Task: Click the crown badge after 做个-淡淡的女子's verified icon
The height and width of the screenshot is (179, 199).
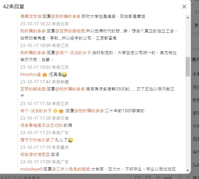Action: (x=61, y=111)
